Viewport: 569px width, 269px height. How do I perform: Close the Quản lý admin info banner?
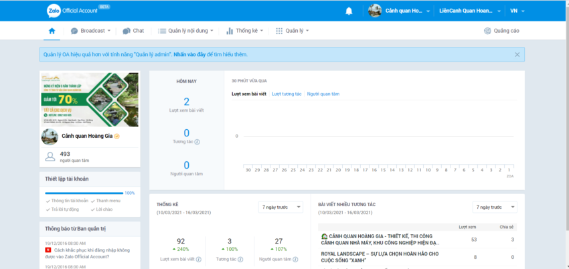[x=517, y=54]
